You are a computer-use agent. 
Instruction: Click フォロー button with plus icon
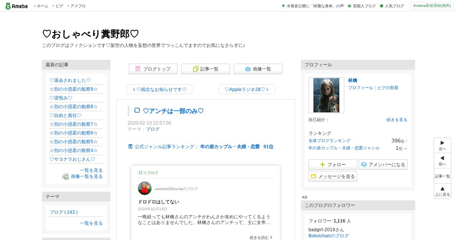click(x=333, y=165)
